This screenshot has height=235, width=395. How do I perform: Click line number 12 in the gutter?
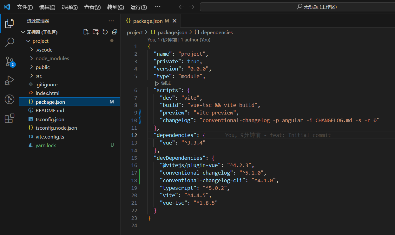click(134, 135)
